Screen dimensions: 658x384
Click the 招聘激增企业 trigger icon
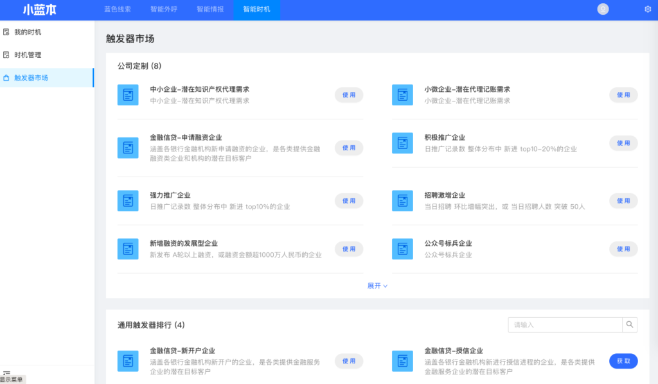(402, 200)
